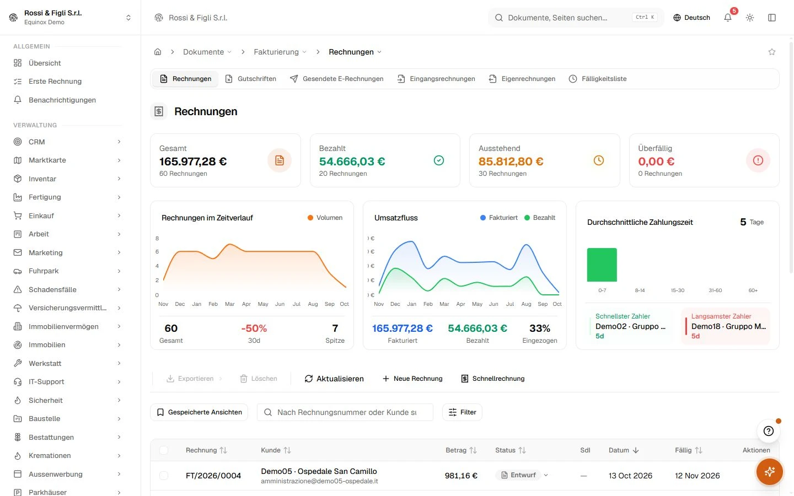Click the Neue Rechnung button
This screenshot has height=496, width=794.
click(x=412, y=379)
